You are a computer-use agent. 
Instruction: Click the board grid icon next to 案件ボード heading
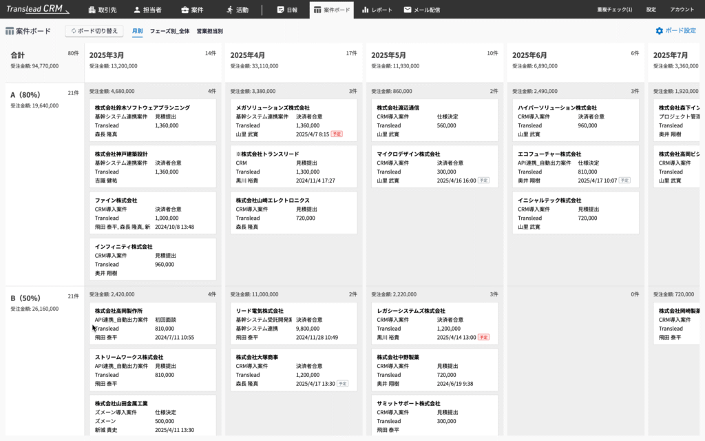click(x=10, y=30)
